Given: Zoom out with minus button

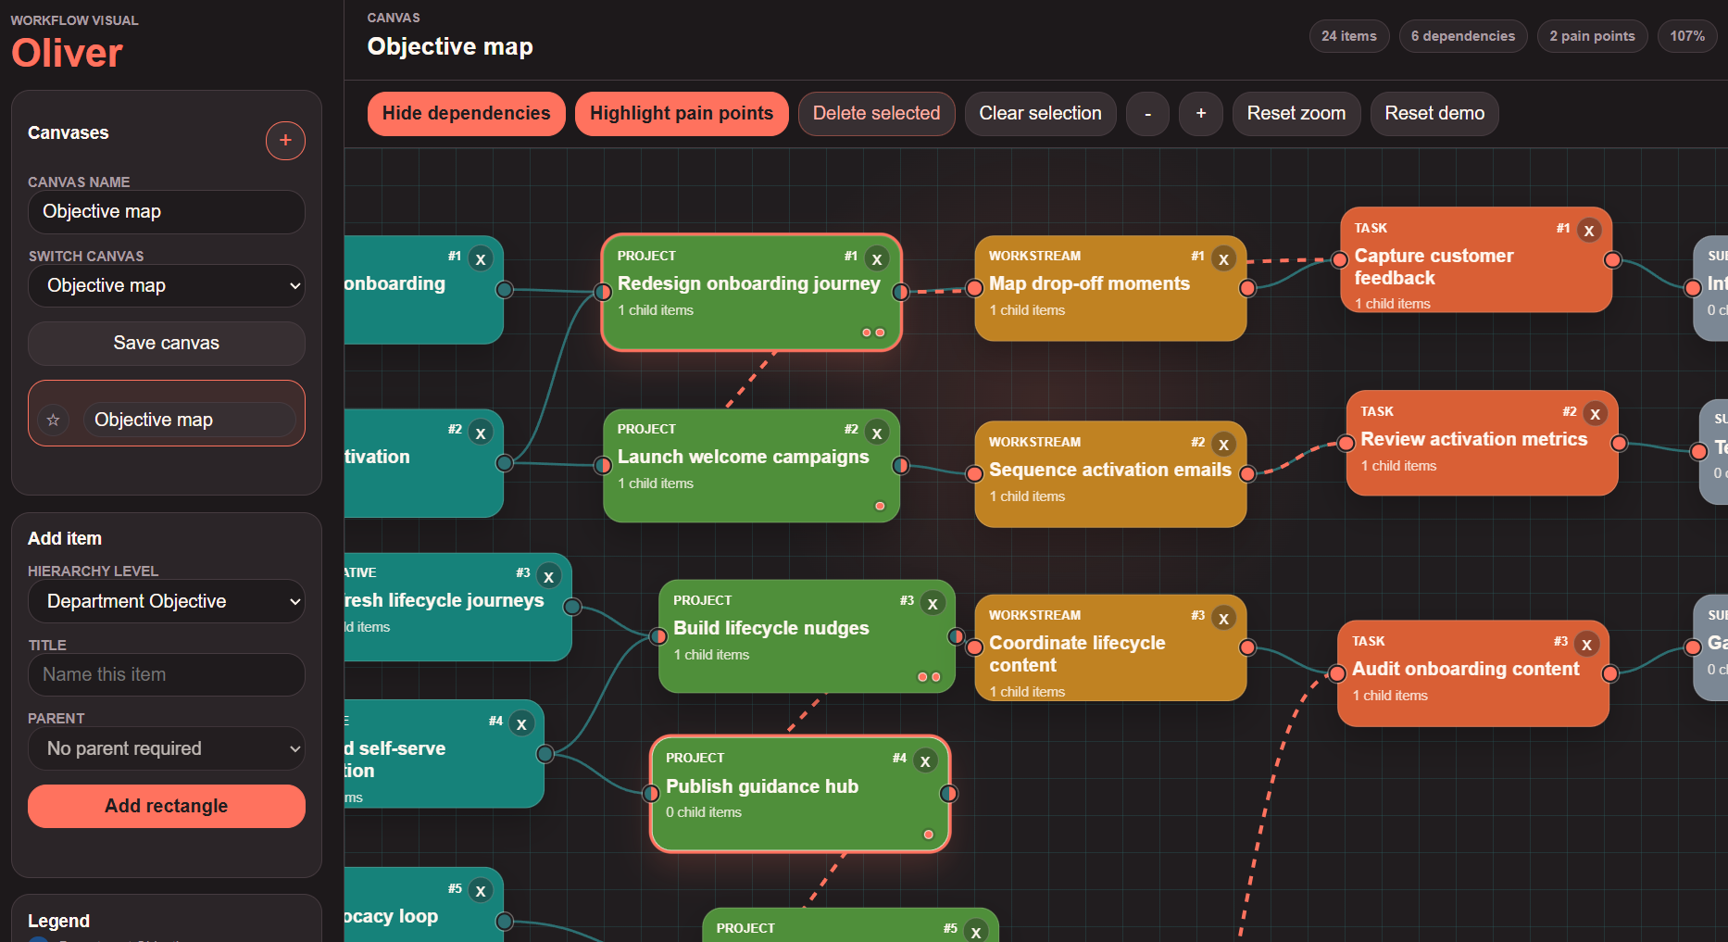Looking at the screenshot, I should point(1147,113).
